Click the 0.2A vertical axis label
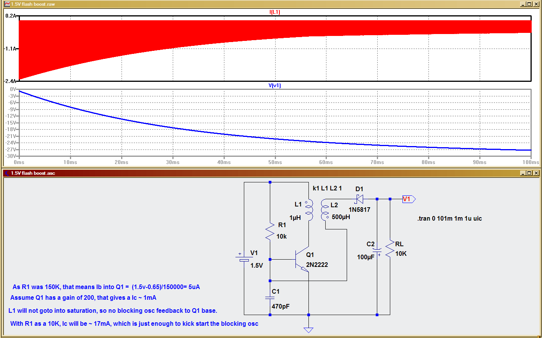Viewport: 542px width, 338px height. coord(11,16)
